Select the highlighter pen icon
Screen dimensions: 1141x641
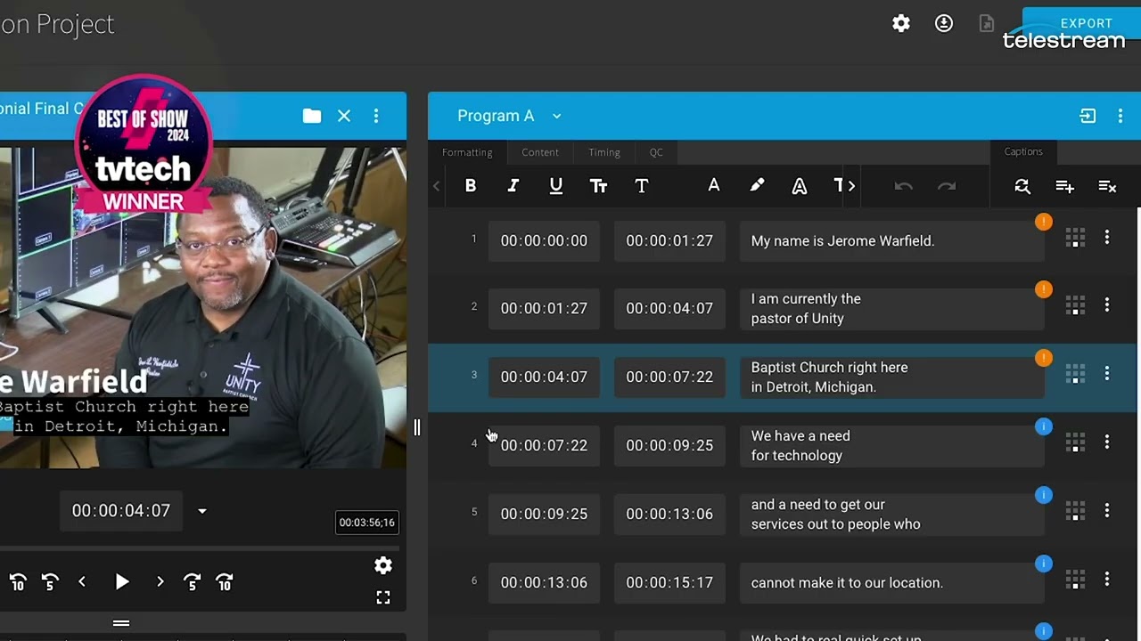click(757, 185)
